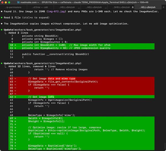
Task: Switch to the ...ip-permissions tab
Action: click(x=14, y=7)
